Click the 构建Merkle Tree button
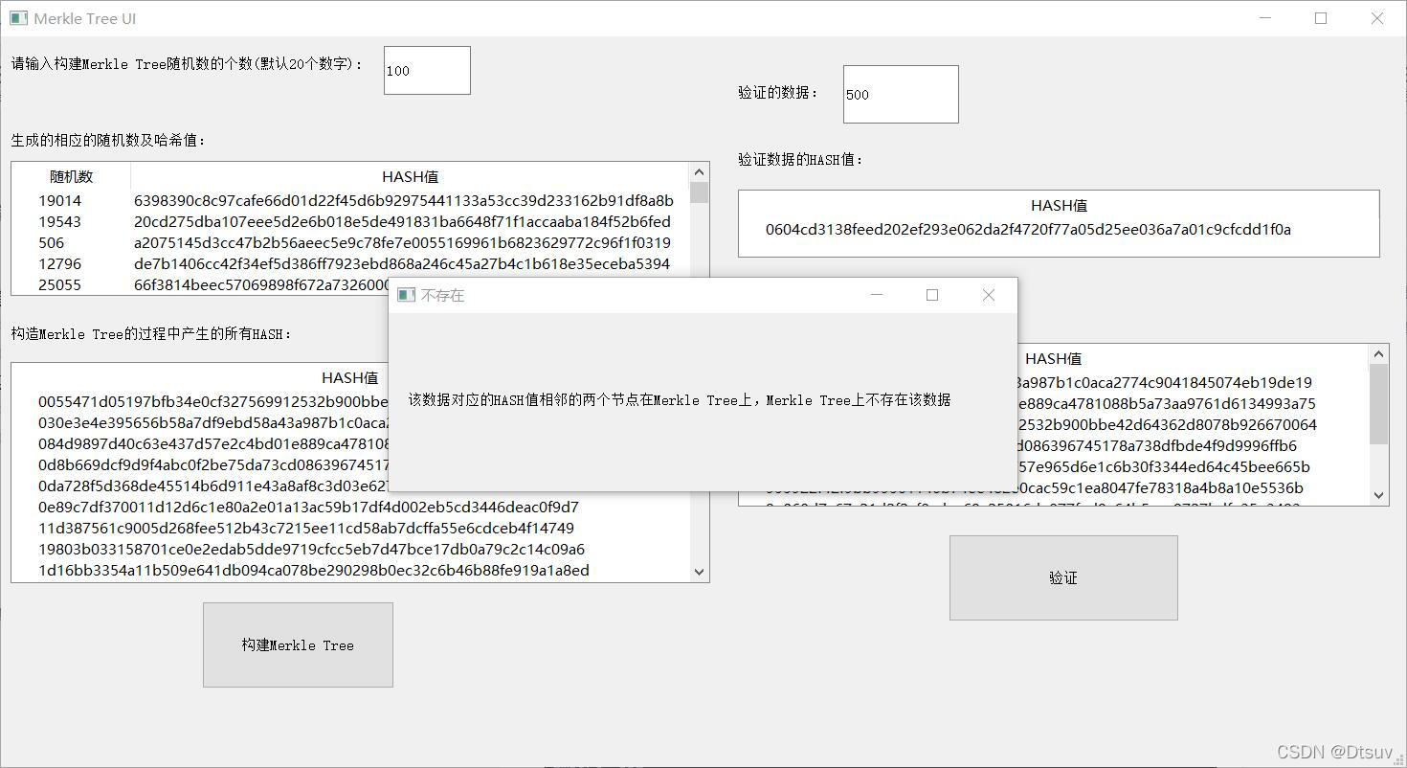 298,644
